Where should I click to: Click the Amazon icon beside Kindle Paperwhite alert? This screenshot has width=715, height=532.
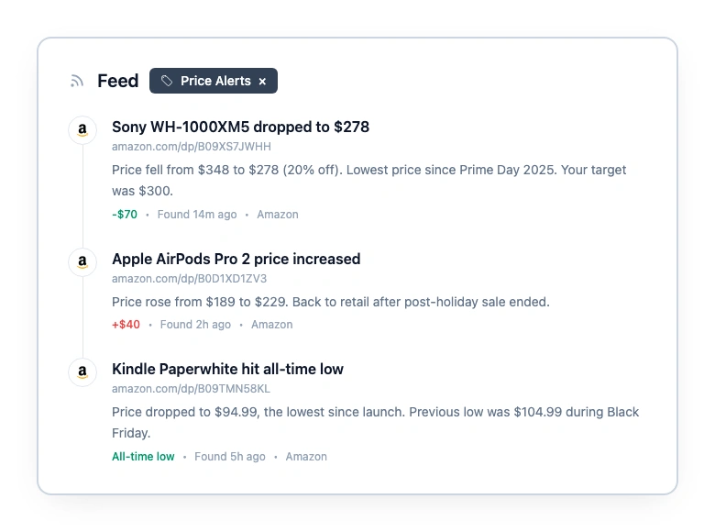82,372
